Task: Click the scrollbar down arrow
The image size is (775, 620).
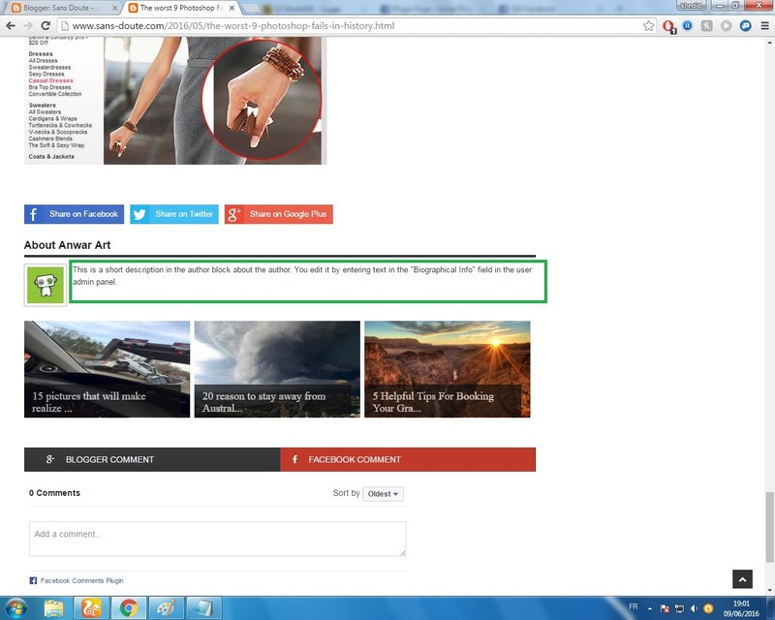Action: [769, 590]
